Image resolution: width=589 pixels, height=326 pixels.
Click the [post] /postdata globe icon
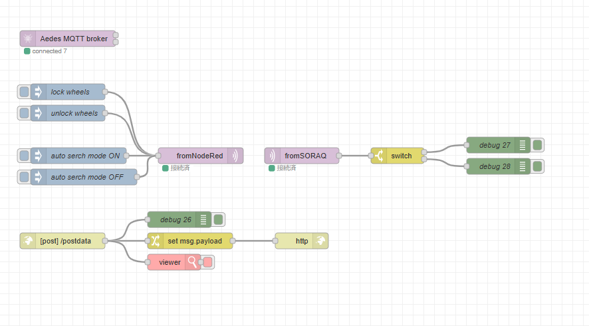click(x=28, y=241)
